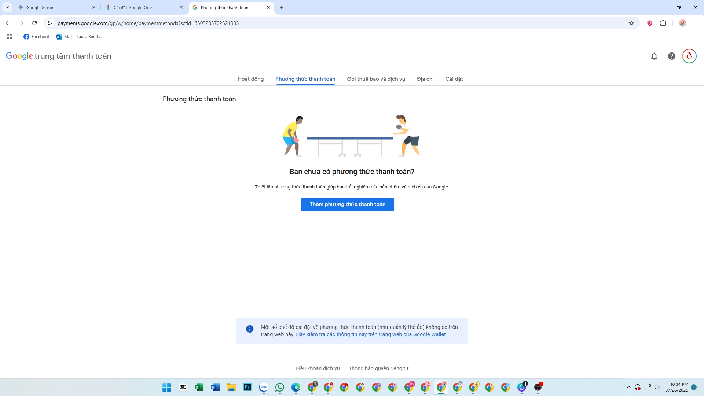Open Facebook bookmark
This screenshot has width=704, height=396.
(37, 37)
